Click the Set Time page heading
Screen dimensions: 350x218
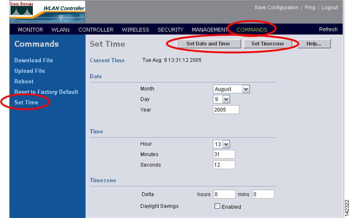tap(108, 44)
